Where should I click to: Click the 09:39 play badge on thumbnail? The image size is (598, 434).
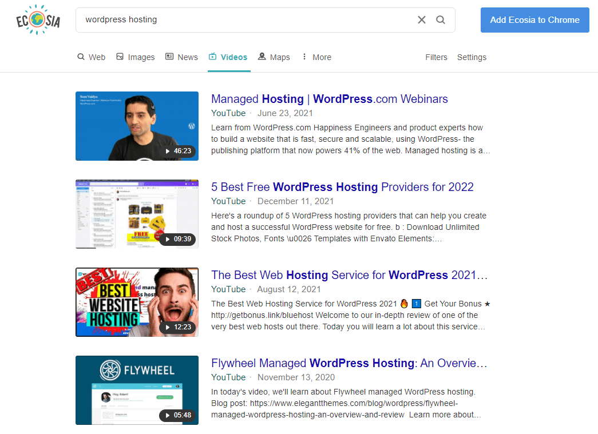click(x=177, y=240)
